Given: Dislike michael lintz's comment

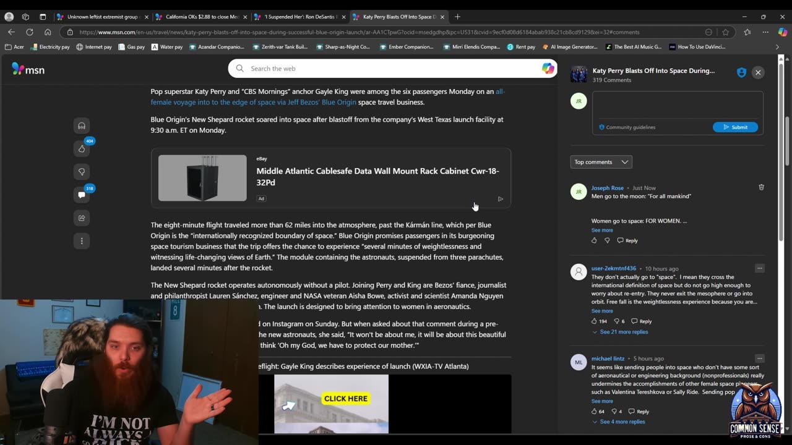Looking at the screenshot, I should [x=614, y=412].
